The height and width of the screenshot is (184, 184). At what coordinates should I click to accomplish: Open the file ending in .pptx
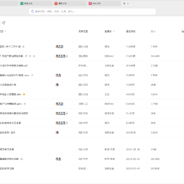tap(11, 104)
